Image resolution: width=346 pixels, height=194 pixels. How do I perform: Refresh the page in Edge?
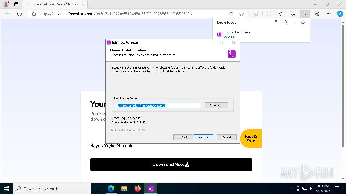tap(19, 14)
